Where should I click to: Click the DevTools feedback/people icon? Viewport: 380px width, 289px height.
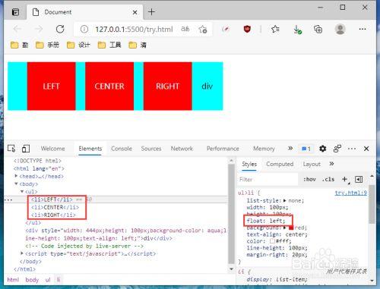(x=337, y=149)
